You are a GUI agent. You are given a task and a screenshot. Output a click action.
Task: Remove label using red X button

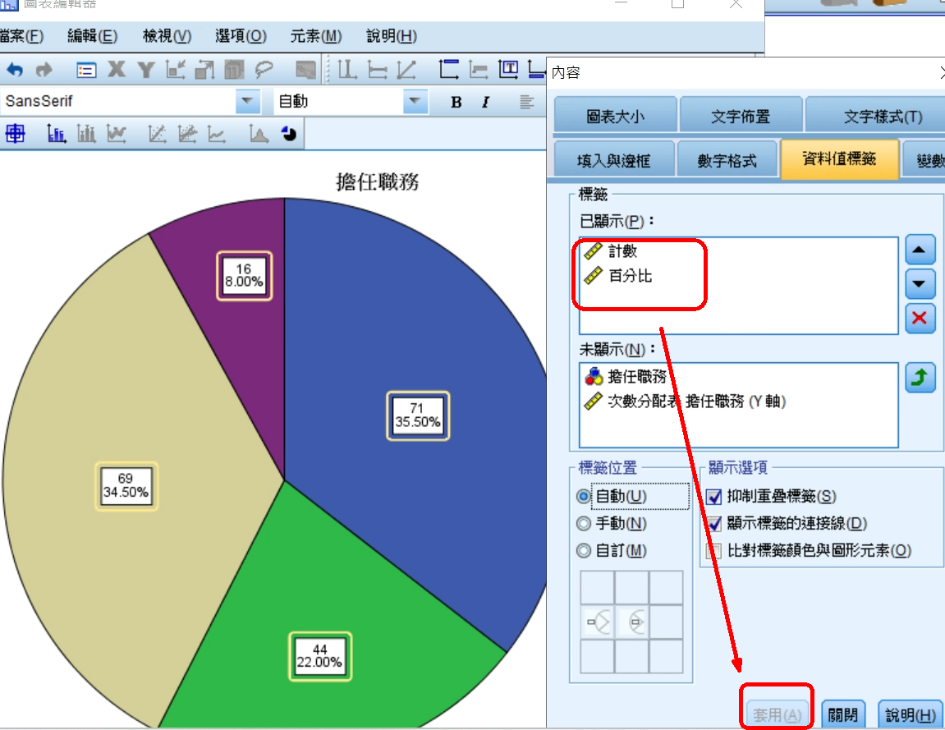pyautogui.click(x=920, y=318)
